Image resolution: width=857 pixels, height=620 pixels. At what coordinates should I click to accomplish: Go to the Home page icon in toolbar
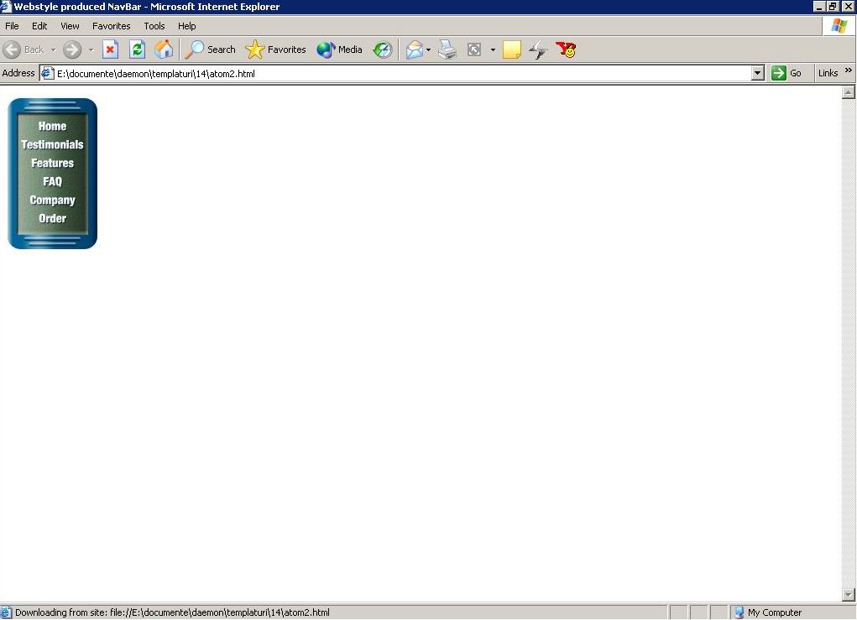(164, 49)
